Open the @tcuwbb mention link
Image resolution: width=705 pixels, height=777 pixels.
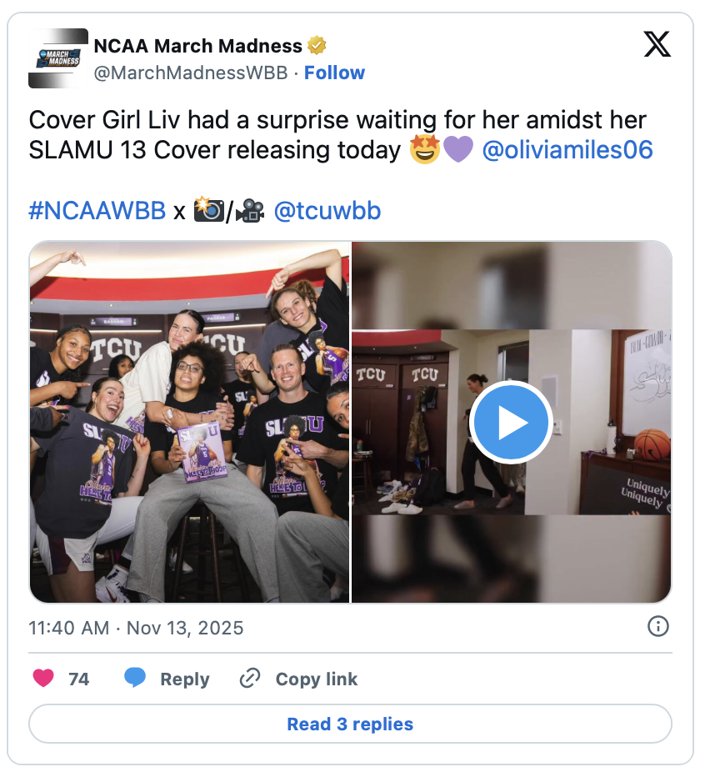pos(327,211)
